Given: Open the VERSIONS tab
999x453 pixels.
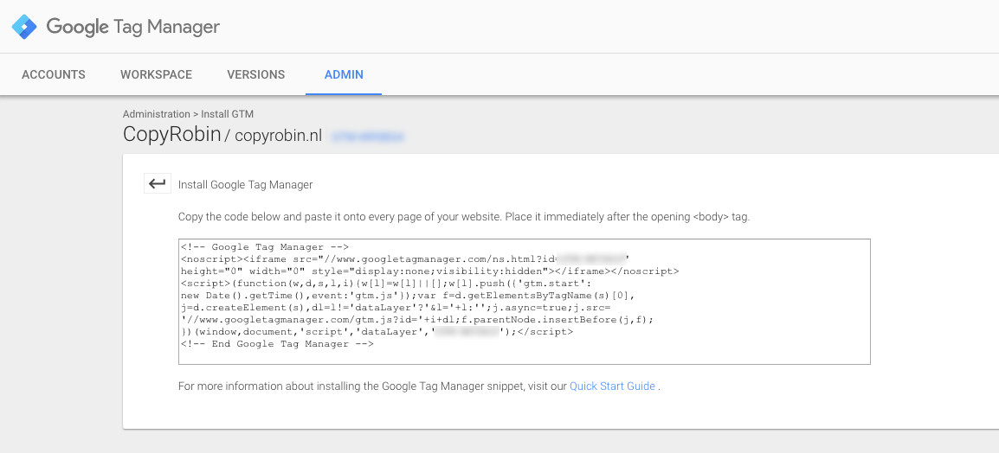Looking at the screenshot, I should click(x=256, y=74).
